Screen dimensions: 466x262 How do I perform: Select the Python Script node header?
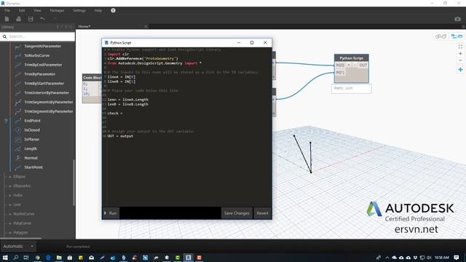(x=351, y=58)
